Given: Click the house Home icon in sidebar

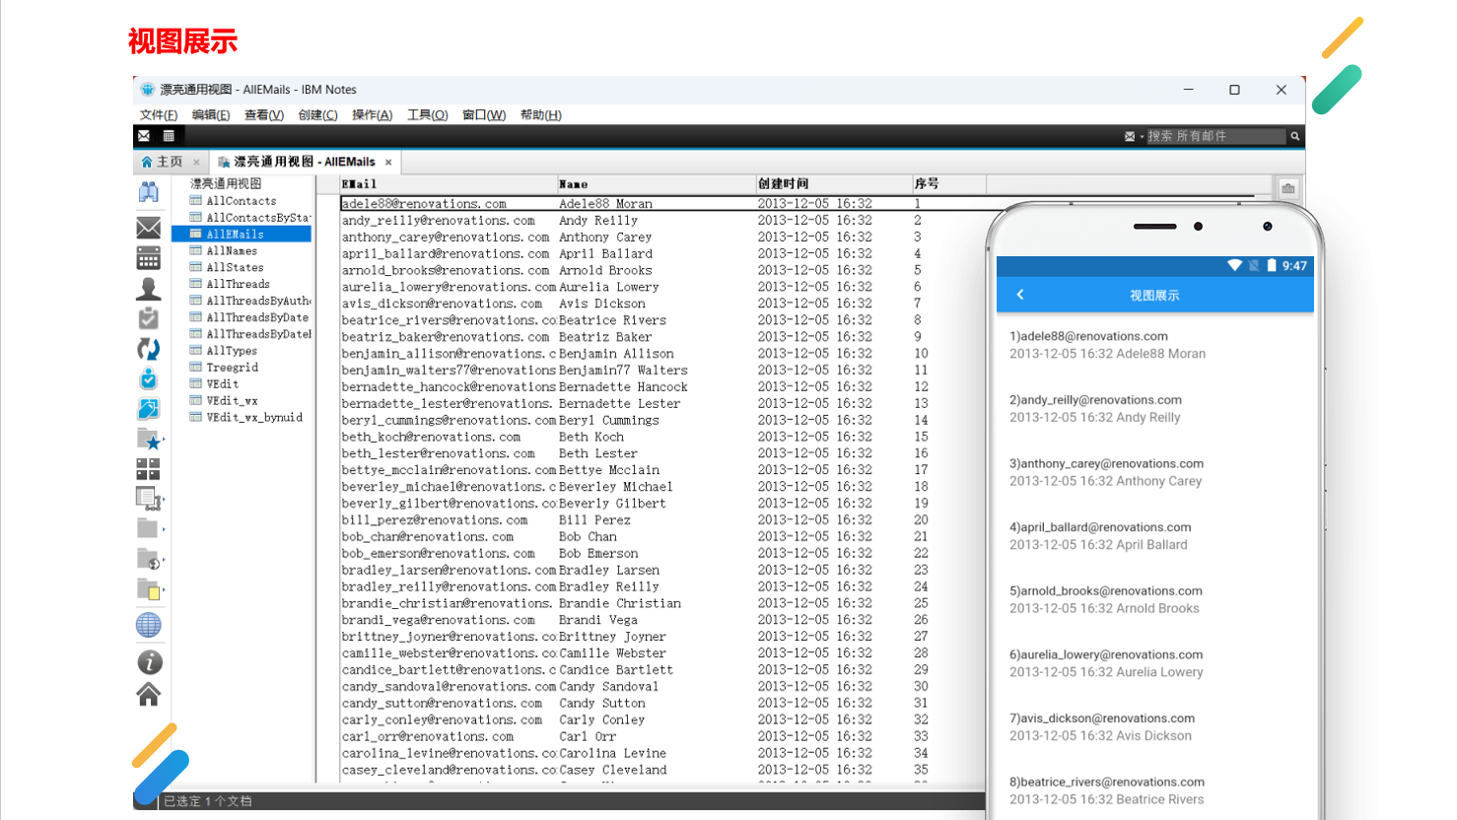Looking at the screenshot, I should pos(148,695).
